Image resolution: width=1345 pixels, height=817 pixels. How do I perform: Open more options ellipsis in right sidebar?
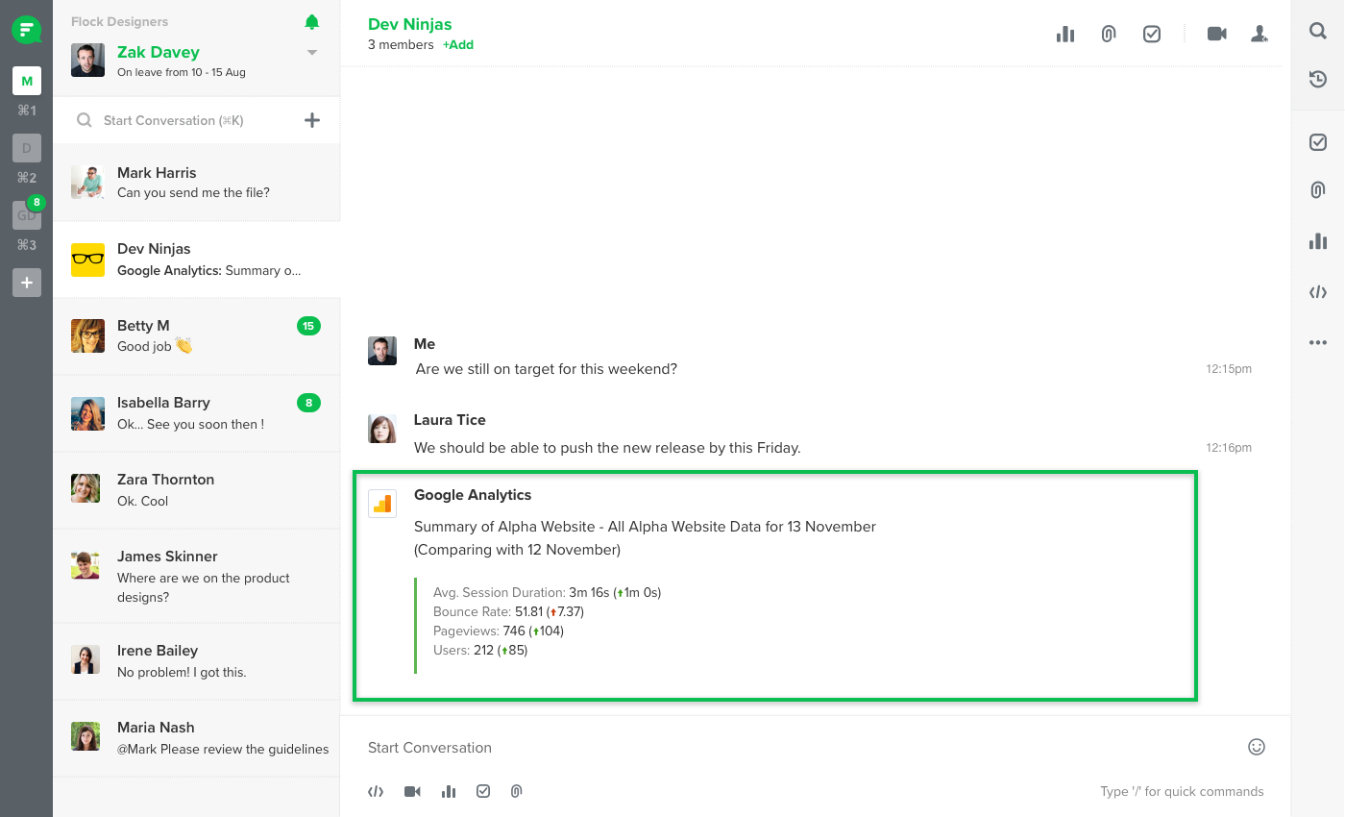(1318, 342)
